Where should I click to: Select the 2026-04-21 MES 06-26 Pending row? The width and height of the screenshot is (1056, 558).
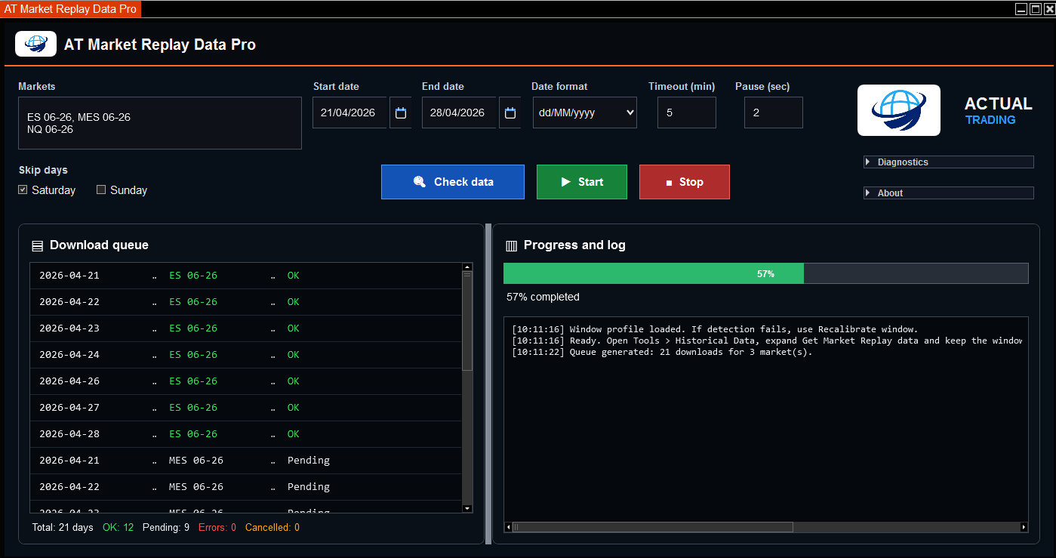click(x=246, y=461)
